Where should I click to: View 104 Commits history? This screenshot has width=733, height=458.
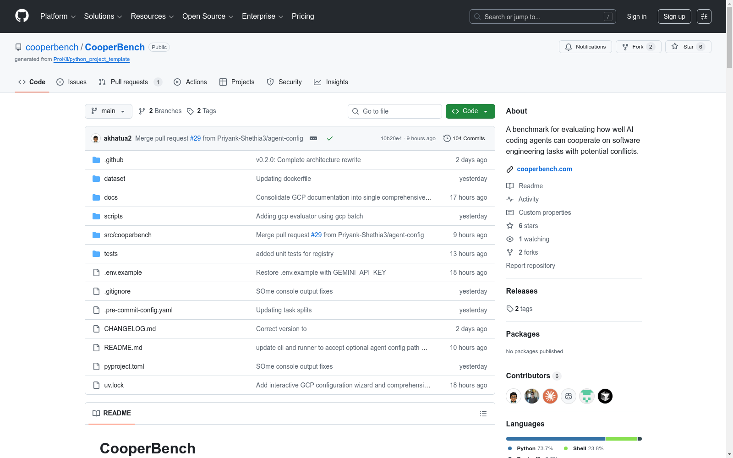[x=464, y=138]
